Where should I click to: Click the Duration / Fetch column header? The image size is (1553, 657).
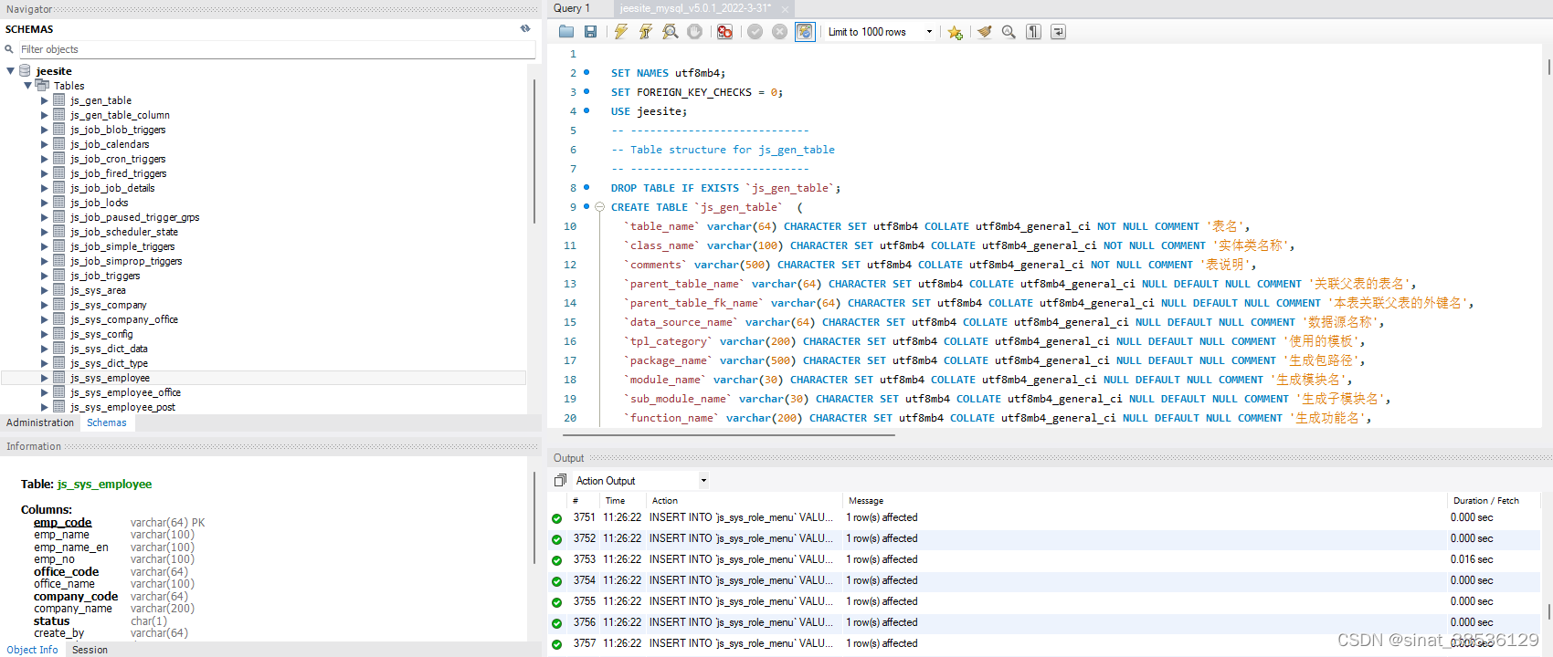[x=1486, y=501]
